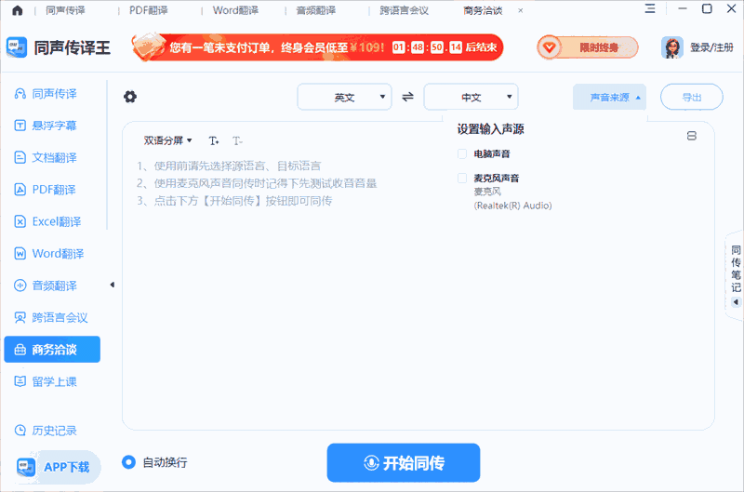Screen dimensions: 744x492
Task: Swap source and target languages arrow icon
Action: (x=407, y=98)
